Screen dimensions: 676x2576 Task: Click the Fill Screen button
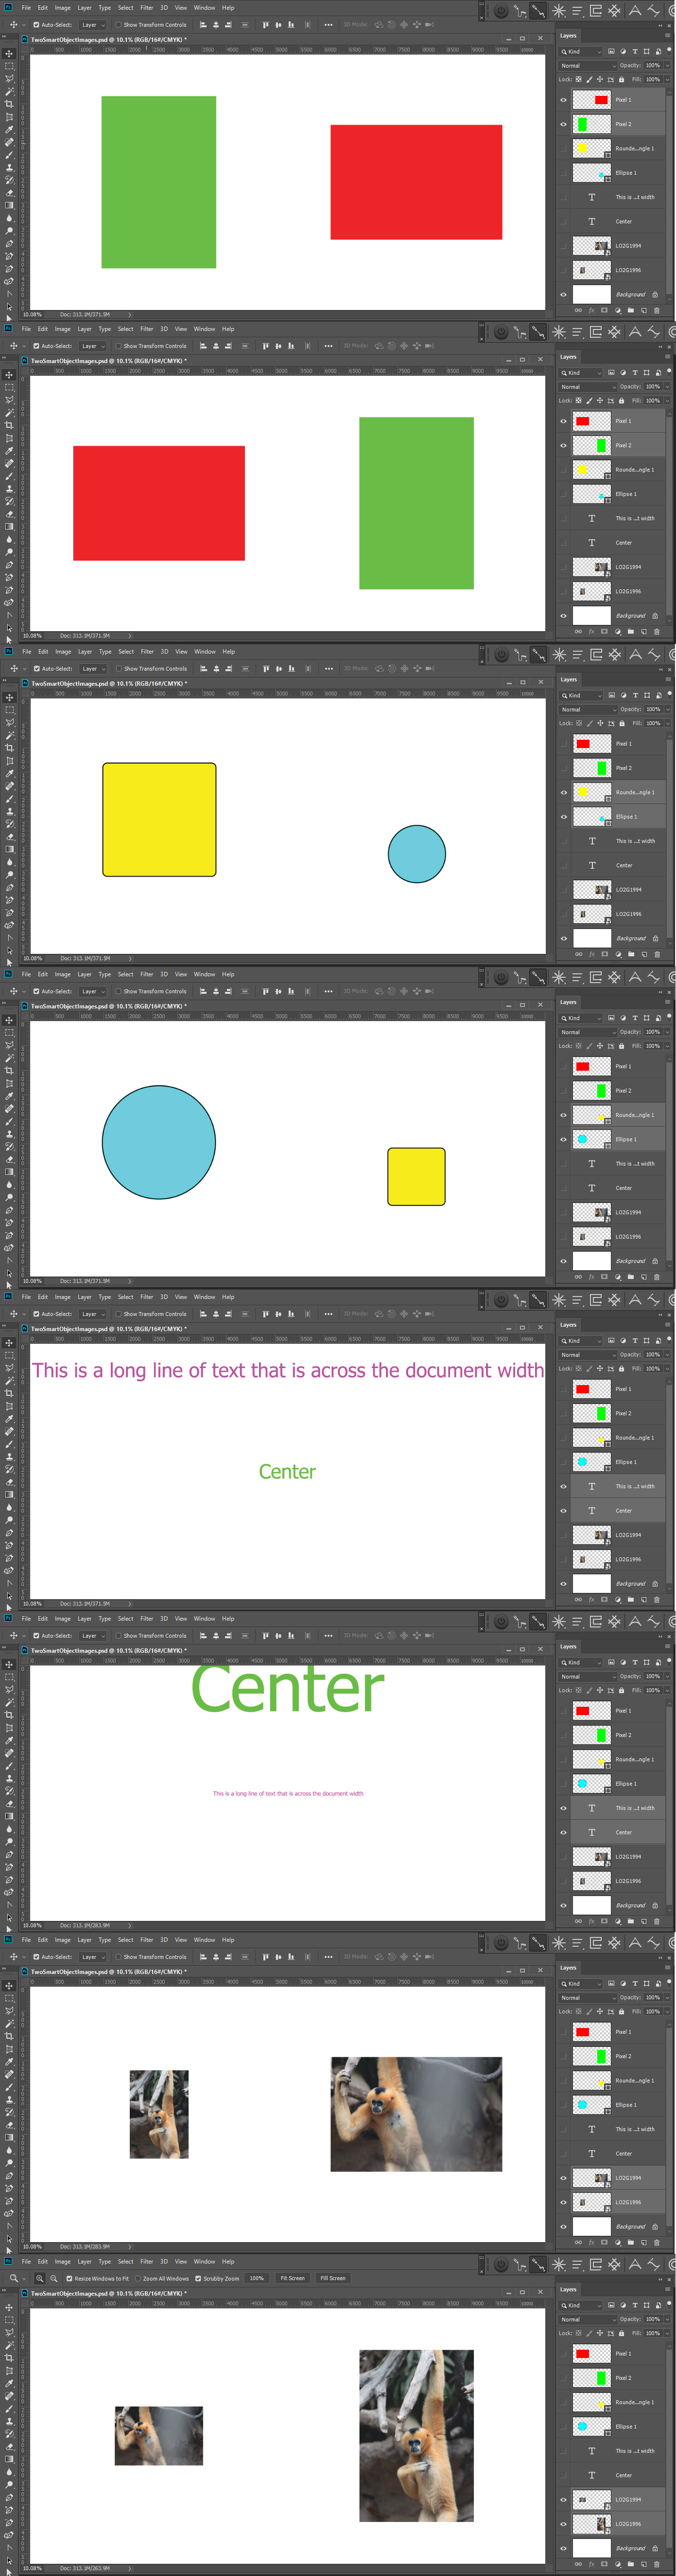332,2278
